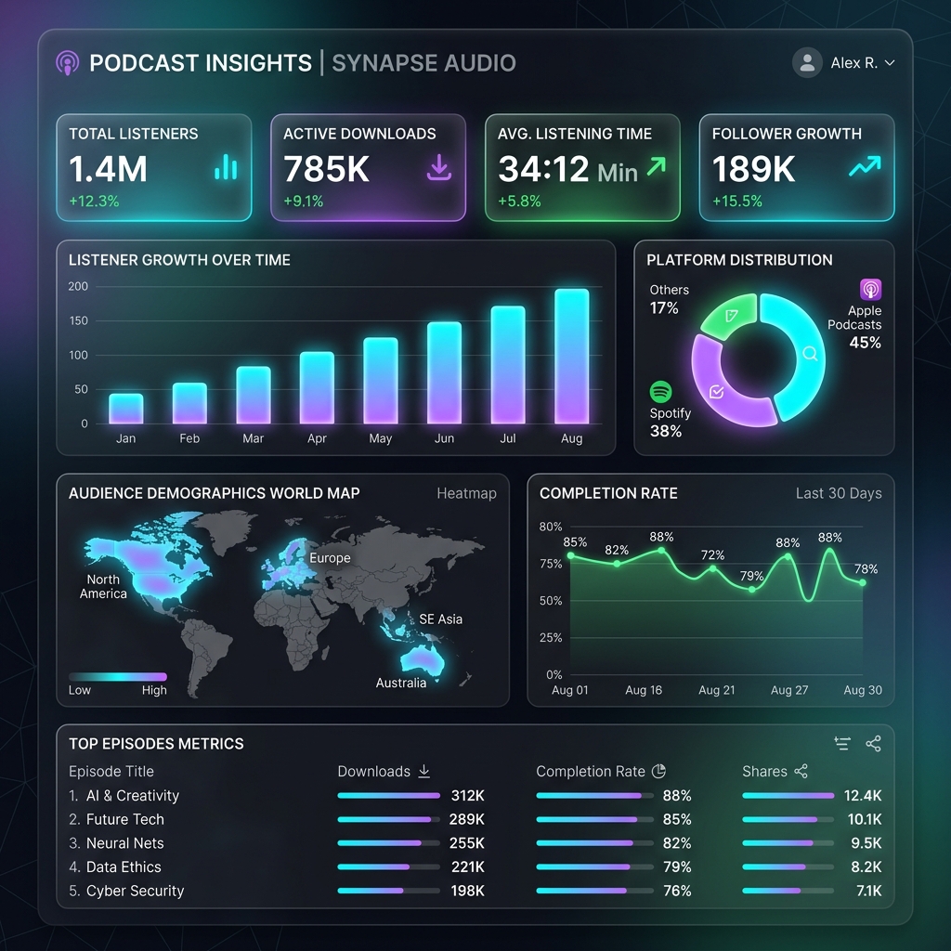Click the podcast logo icon in header

(x=67, y=62)
